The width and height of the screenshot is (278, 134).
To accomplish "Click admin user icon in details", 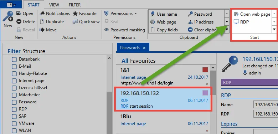I will [245, 73].
